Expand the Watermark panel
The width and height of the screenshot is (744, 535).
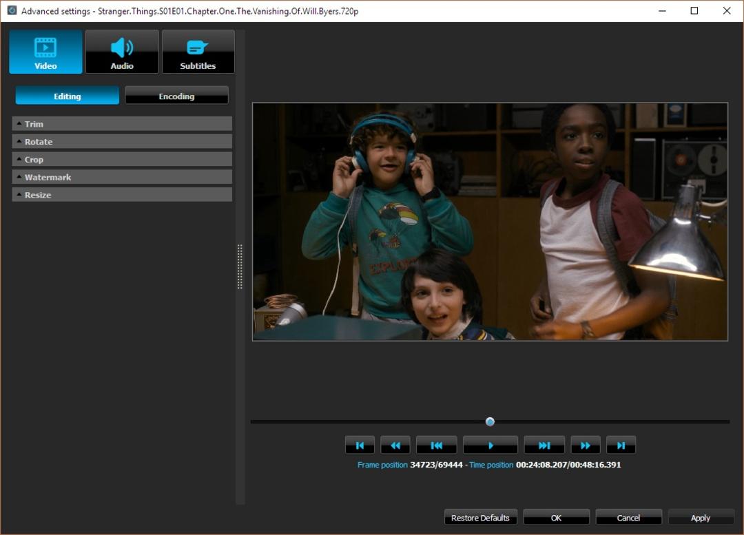coord(122,177)
